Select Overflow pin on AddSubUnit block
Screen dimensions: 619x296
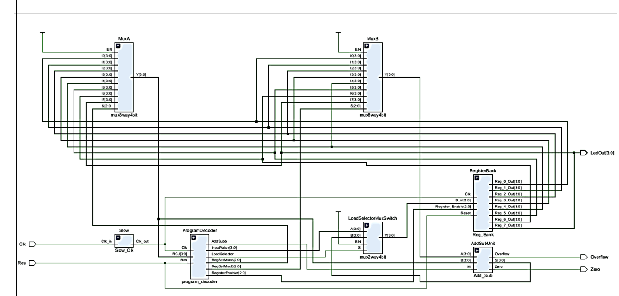click(502, 254)
